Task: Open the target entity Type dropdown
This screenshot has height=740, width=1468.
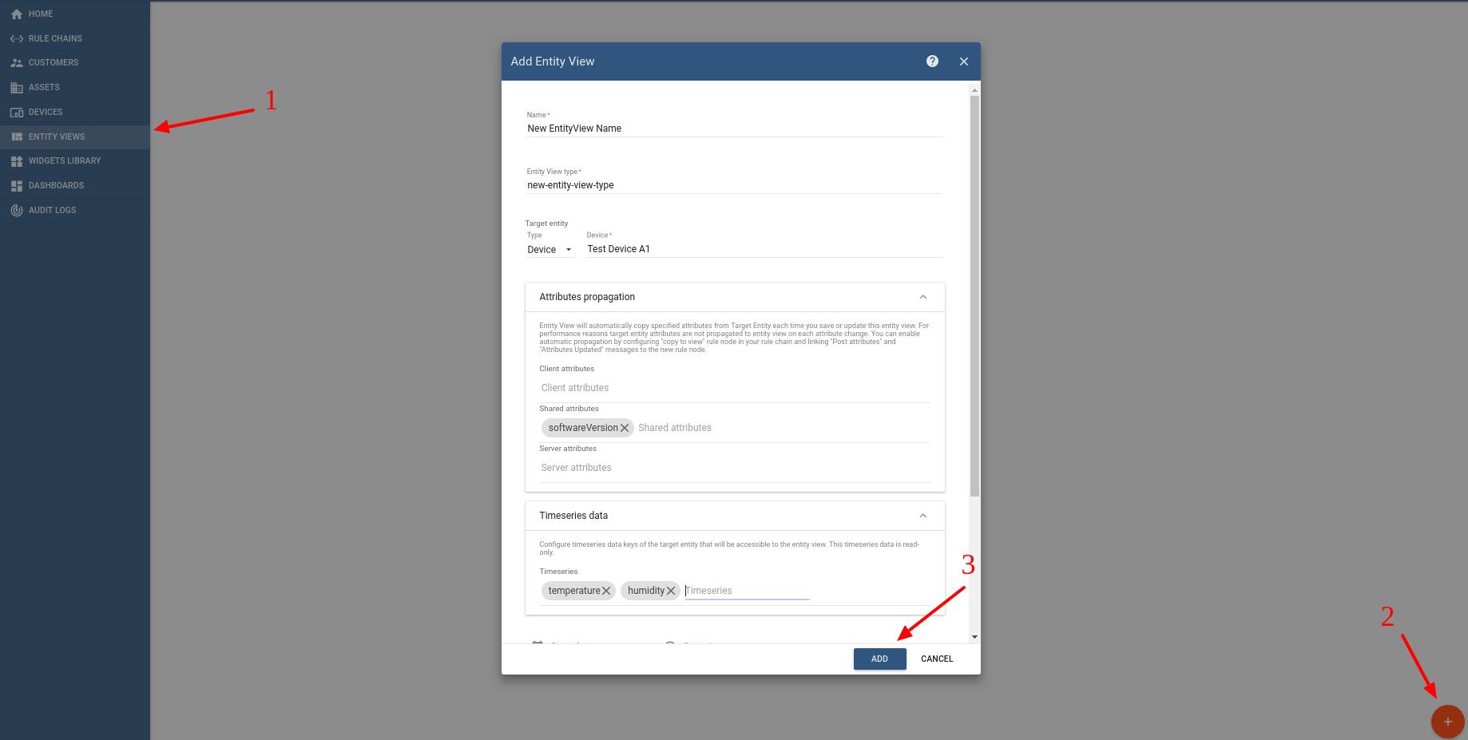Action: [550, 250]
